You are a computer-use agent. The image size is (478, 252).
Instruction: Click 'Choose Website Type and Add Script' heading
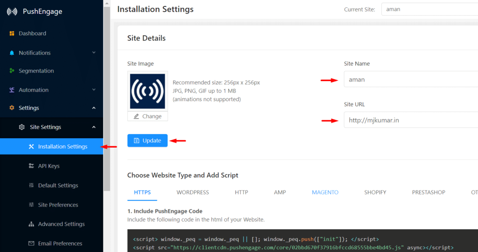pos(183,175)
